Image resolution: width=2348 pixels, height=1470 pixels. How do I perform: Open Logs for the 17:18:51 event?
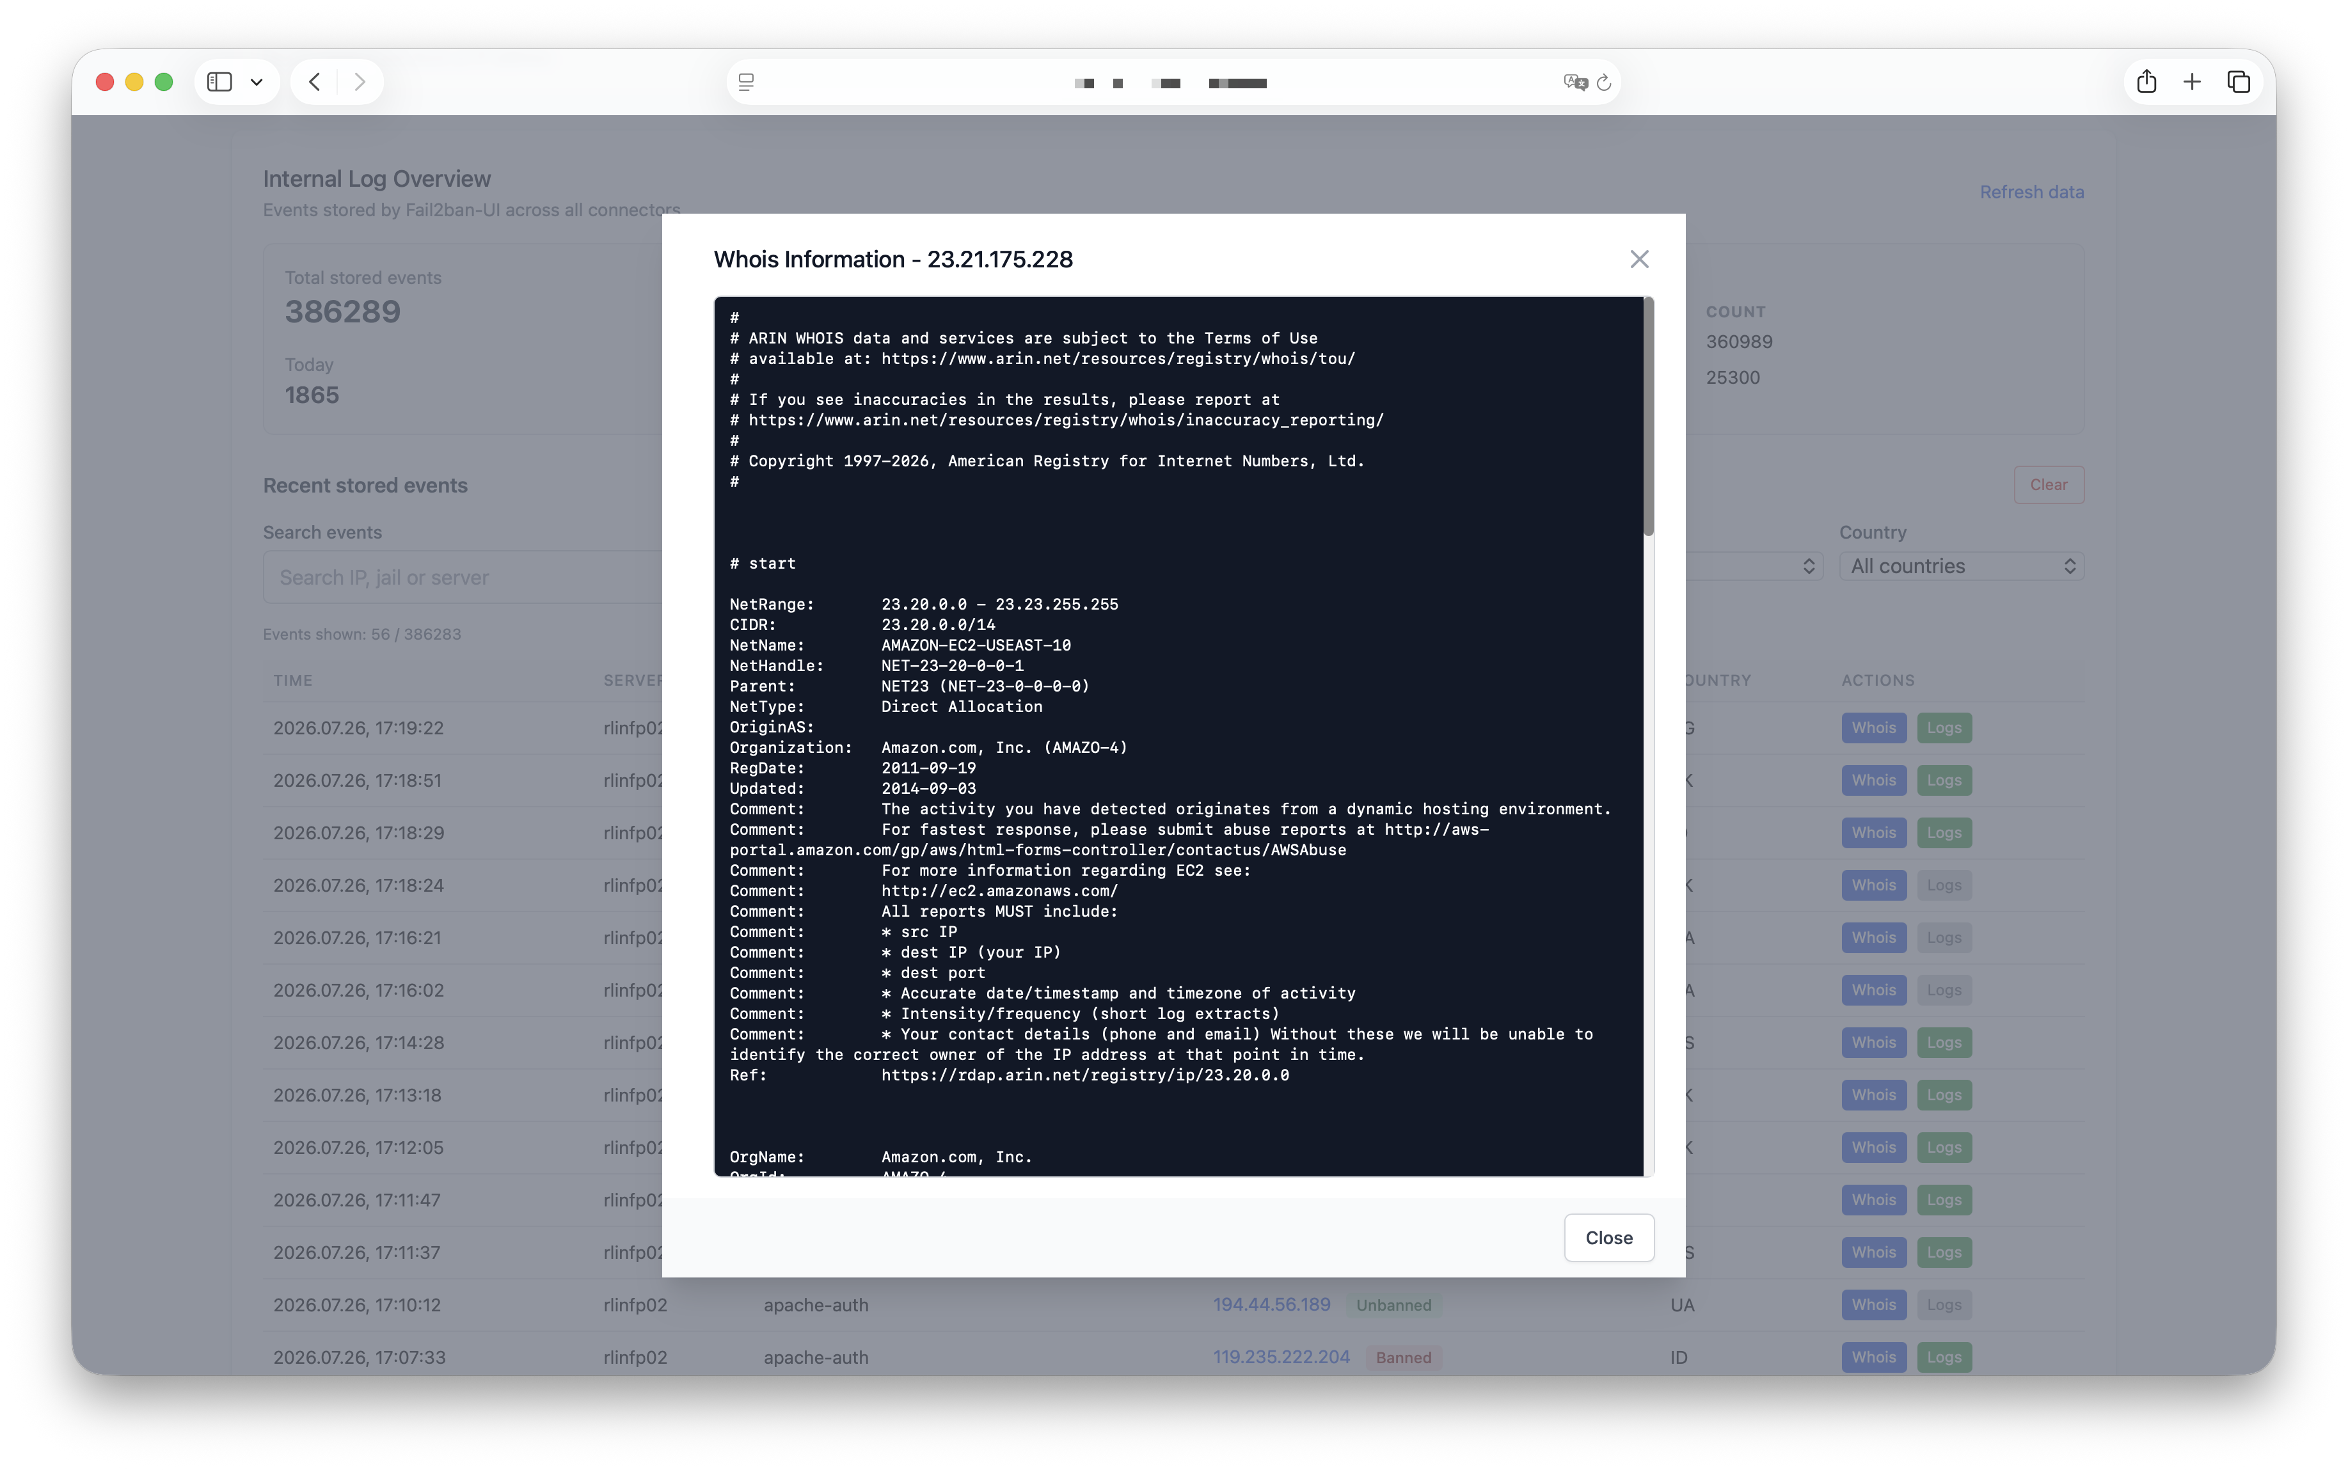tap(1944, 780)
